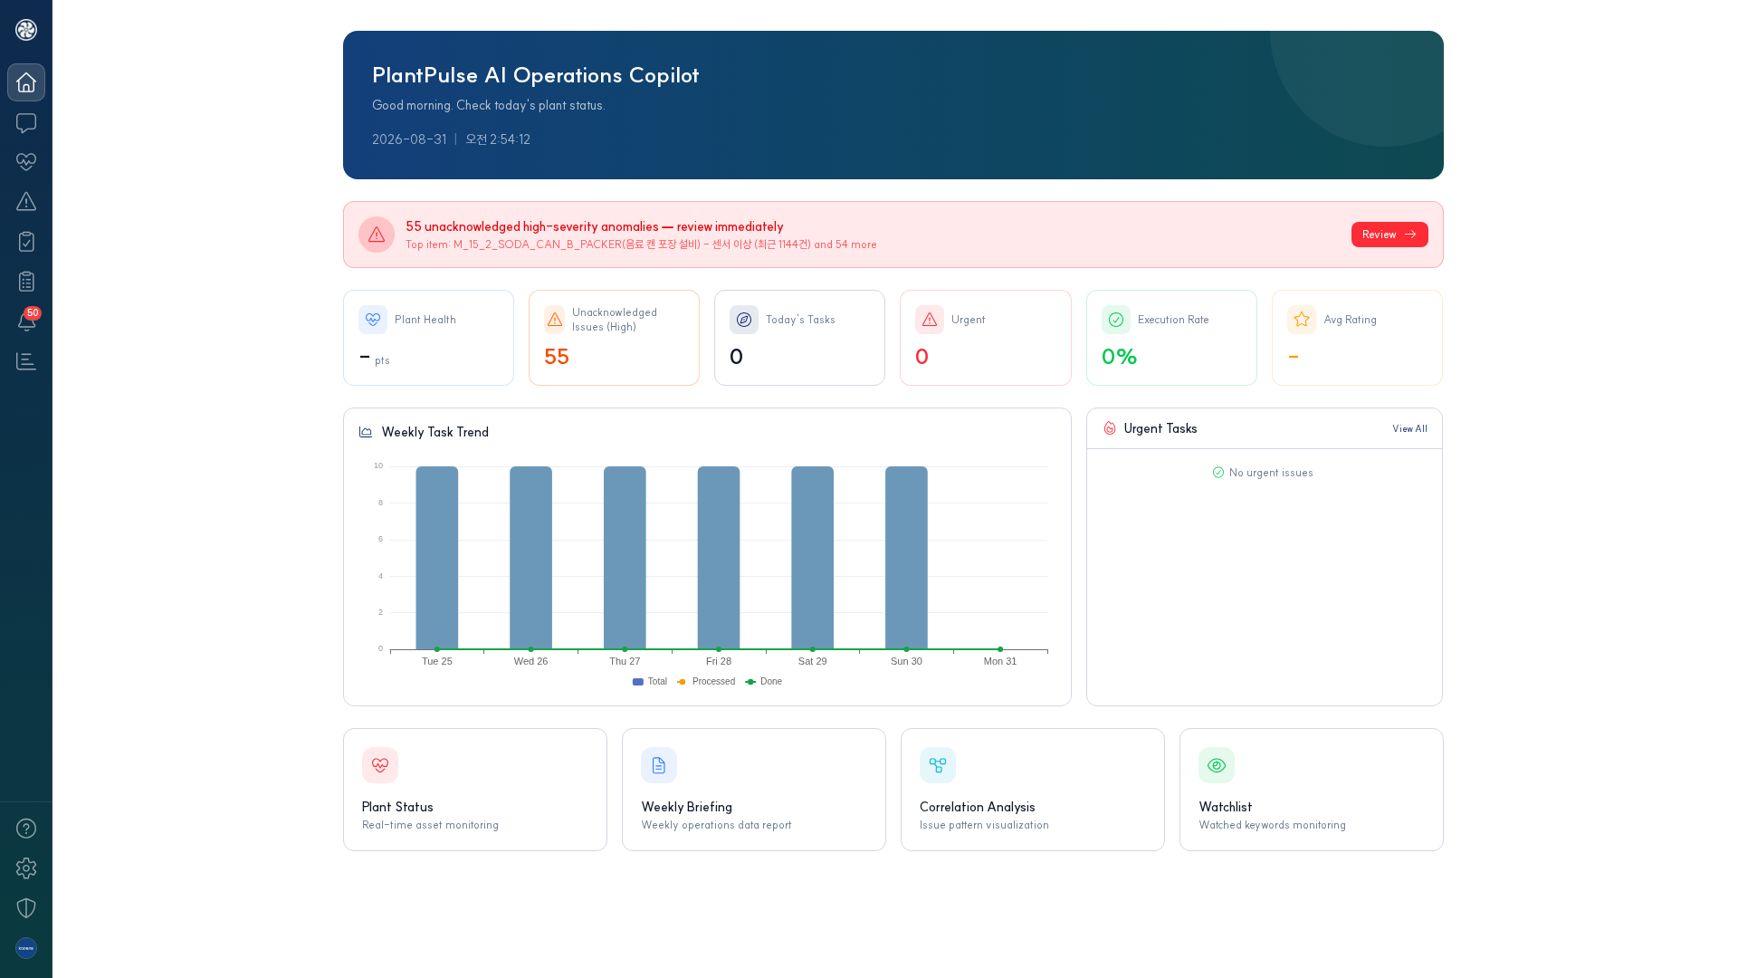1738x978 pixels.
Task: Click the Execution Rate checkmark icon
Action: point(1116,320)
